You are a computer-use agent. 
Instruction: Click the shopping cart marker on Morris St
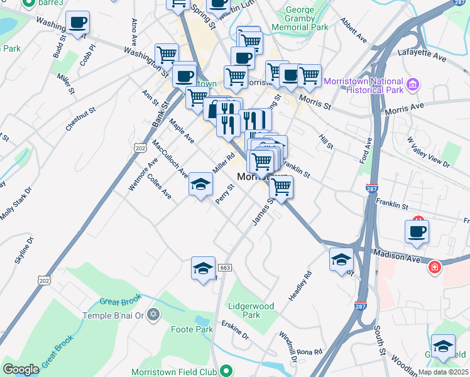click(x=309, y=78)
